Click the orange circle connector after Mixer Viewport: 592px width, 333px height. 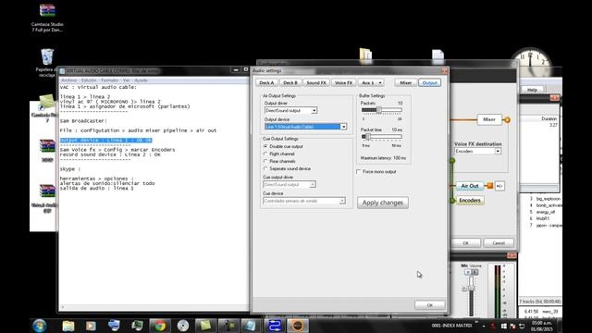point(507,119)
